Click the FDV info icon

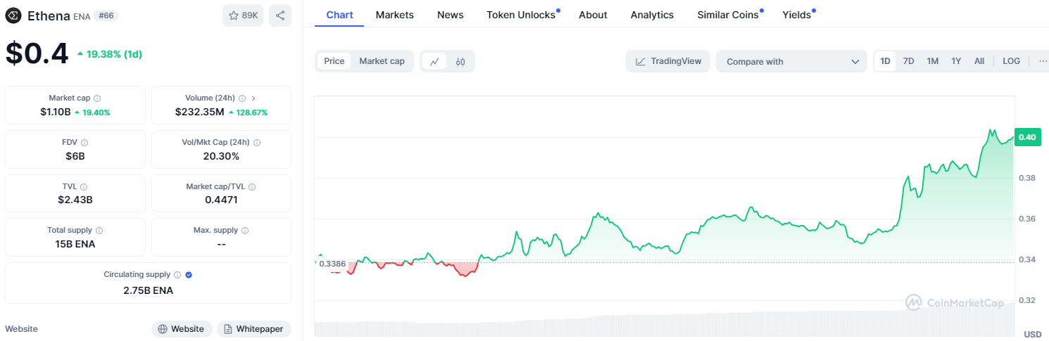tap(84, 143)
